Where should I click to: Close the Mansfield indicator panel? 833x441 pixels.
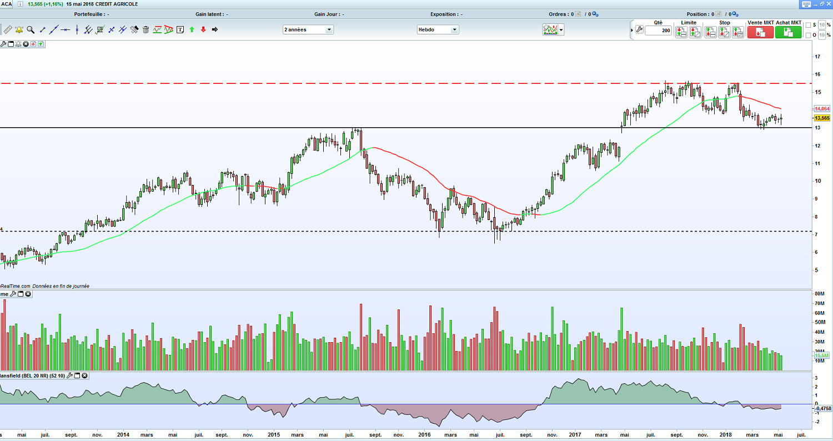tap(84, 375)
